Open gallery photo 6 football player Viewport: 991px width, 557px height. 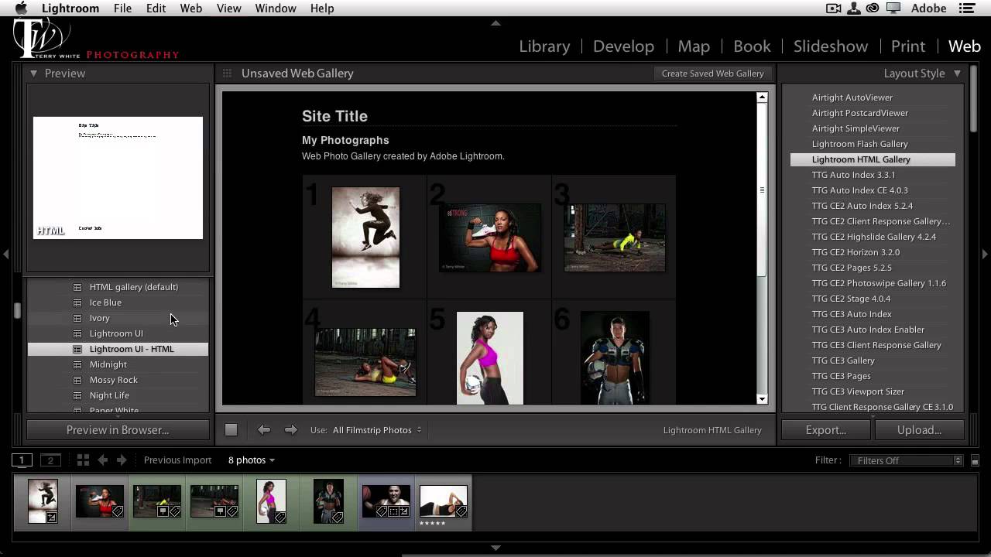[615, 358]
